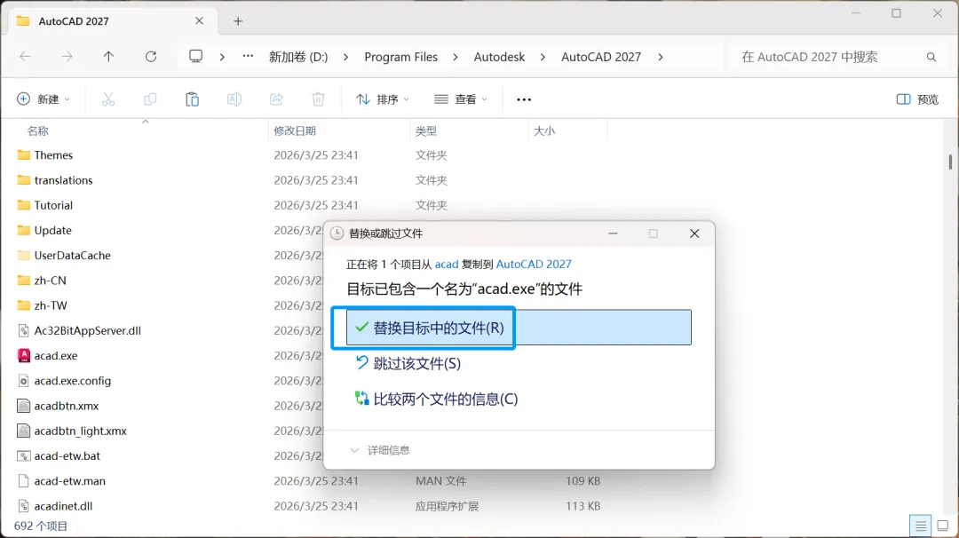Choose 替换目标中的文件(R) option
The width and height of the screenshot is (959, 538).
pos(519,328)
